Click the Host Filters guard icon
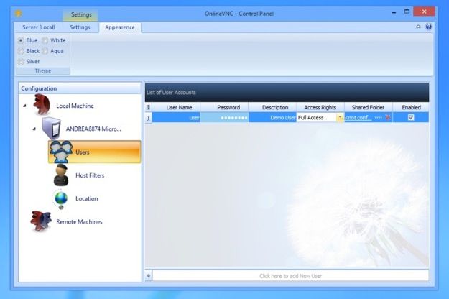The height and width of the screenshot is (299, 449). [x=61, y=175]
